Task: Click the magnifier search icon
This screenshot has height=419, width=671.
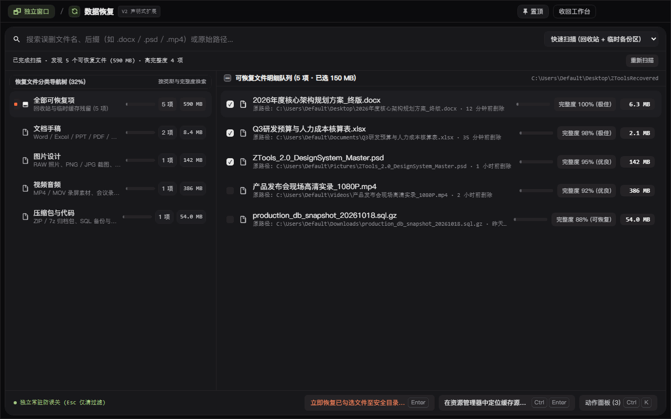Action: click(x=17, y=39)
